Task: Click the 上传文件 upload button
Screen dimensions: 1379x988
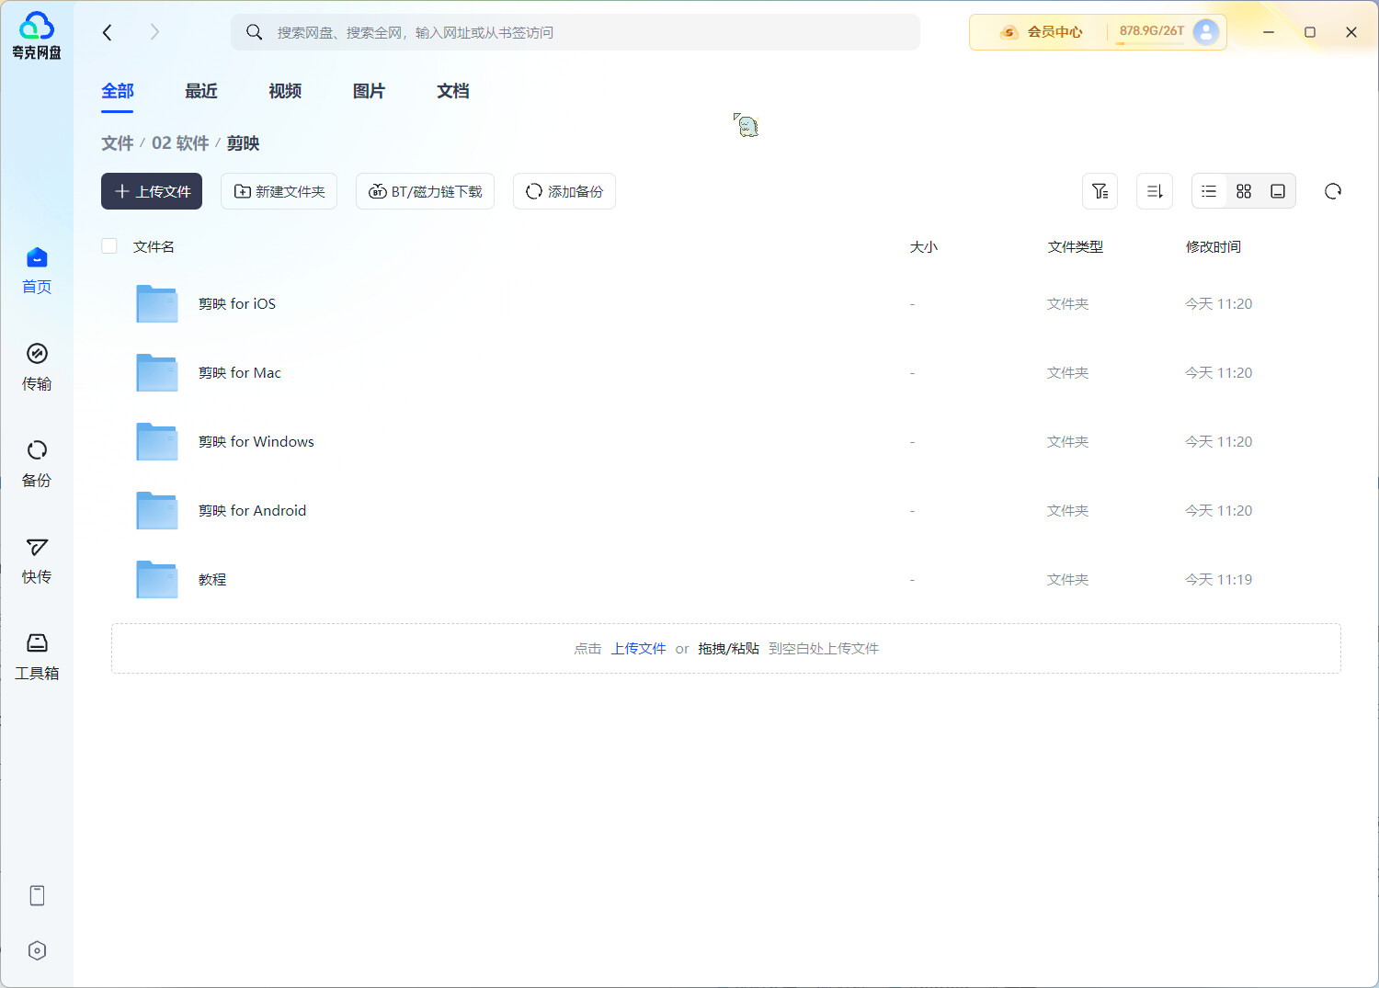Action: [152, 191]
